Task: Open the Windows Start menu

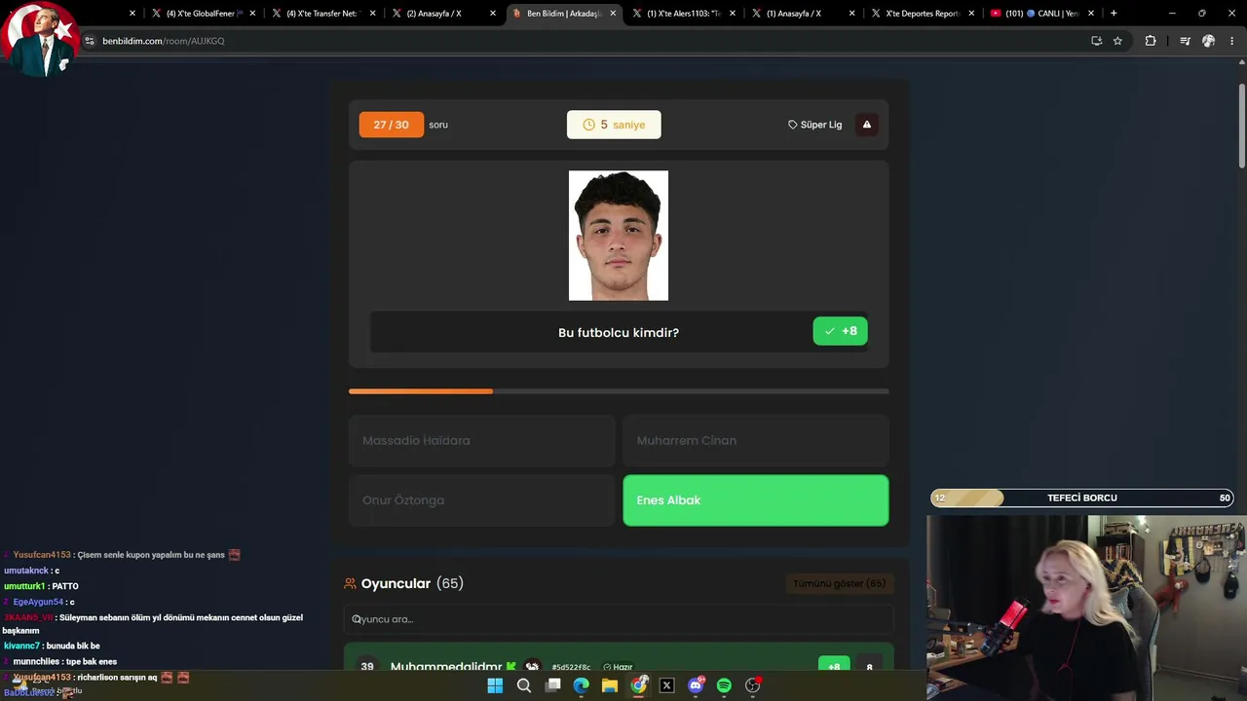Action: (495, 685)
